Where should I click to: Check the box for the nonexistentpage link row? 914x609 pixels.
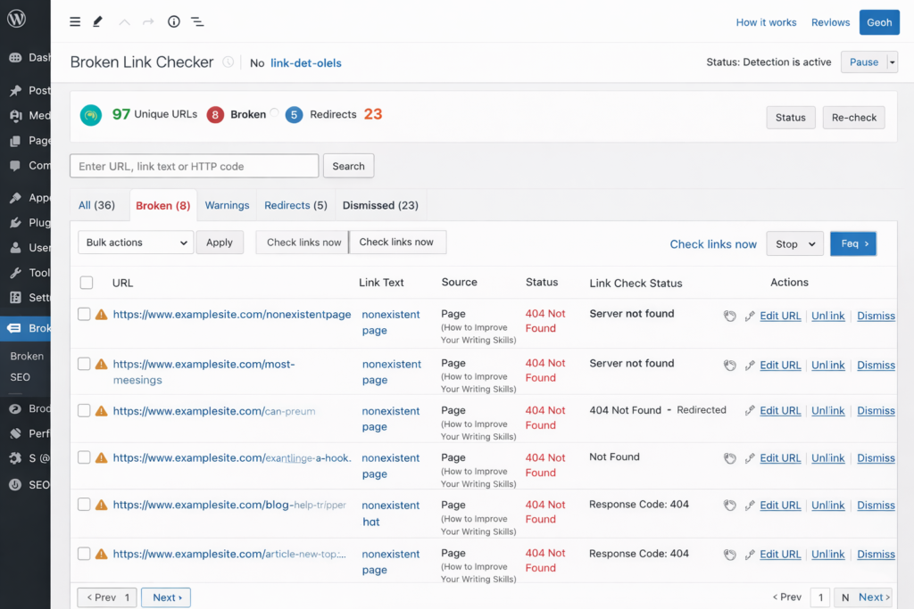click(x=84, y=315)
